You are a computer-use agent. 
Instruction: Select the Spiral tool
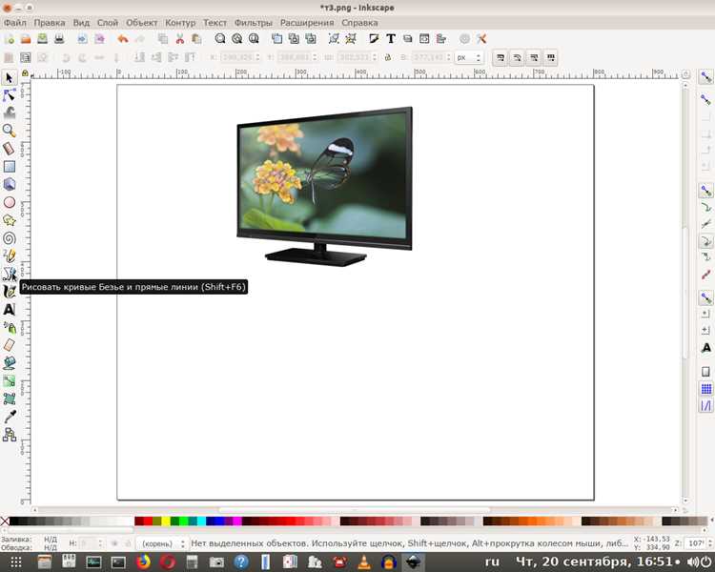(x=10, y=238)
